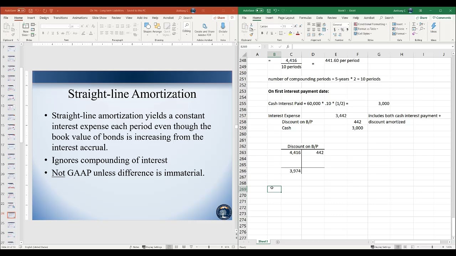Open Excel Delete cells button

[399, 29]
